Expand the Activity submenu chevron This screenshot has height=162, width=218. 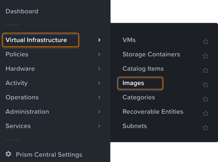click(x=99, y=83)
